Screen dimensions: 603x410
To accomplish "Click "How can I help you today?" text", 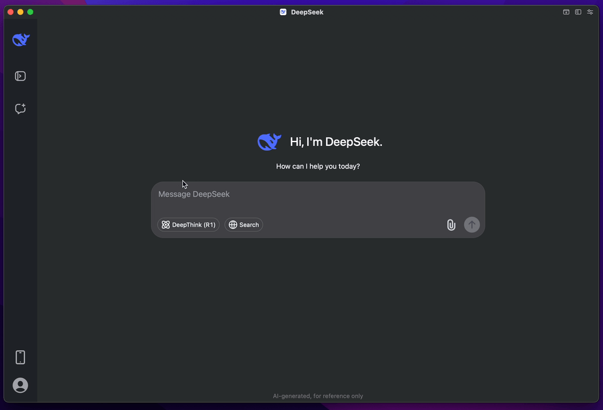I will 318,166.
